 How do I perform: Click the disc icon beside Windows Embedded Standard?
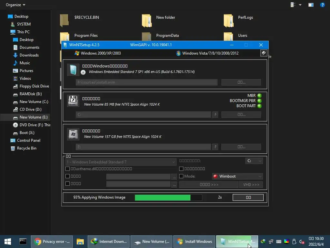click(83, 72)
